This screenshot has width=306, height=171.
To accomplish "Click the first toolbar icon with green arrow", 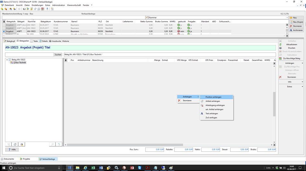I will pos(2,9).
